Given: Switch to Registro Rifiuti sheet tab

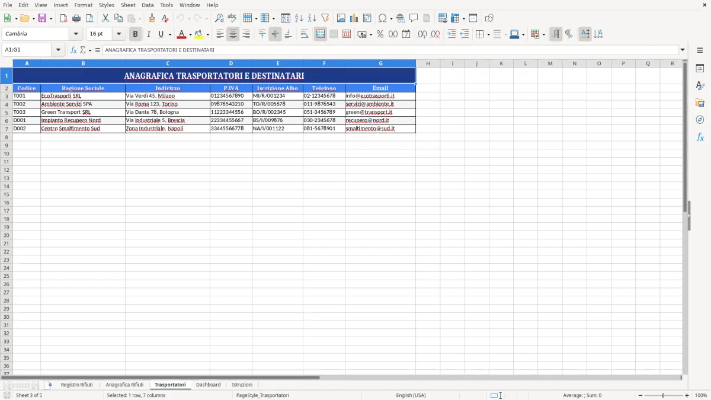Looking at the screenshot, I should click(x=76, y=385).
